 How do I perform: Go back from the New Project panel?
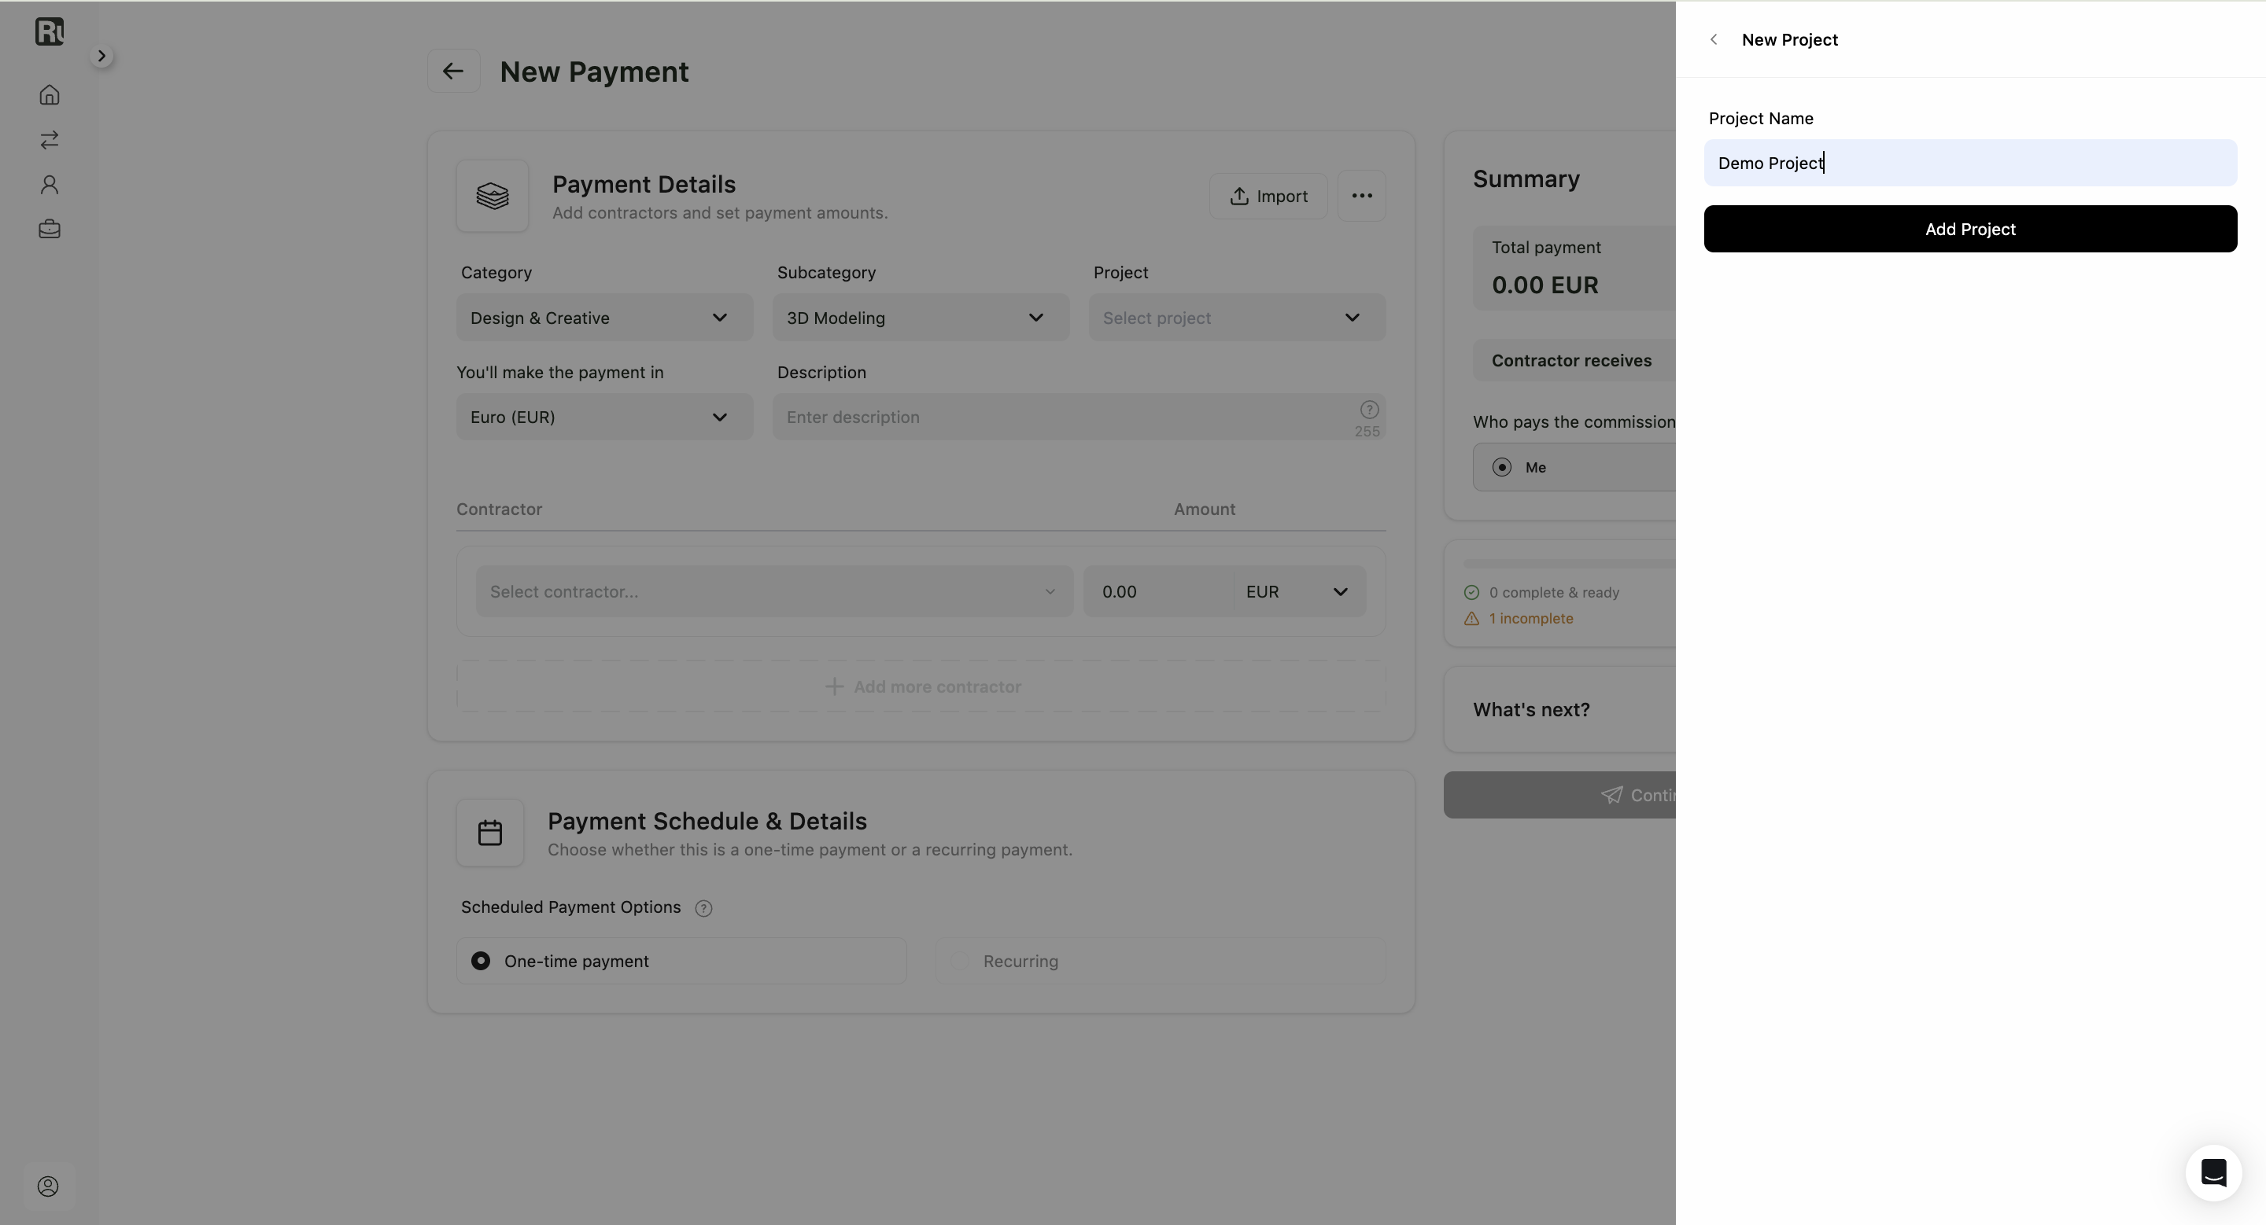(x=1714, y=39)
